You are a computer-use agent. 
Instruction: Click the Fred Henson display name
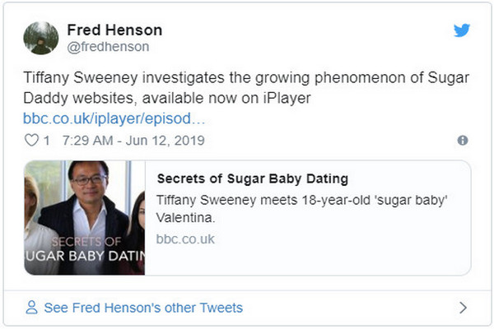click(x=114, y=30)
